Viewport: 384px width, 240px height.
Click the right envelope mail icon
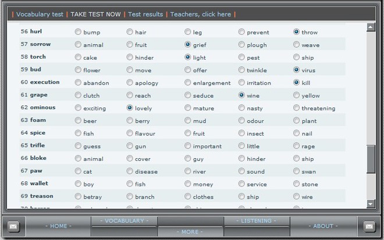pos(369,226)
